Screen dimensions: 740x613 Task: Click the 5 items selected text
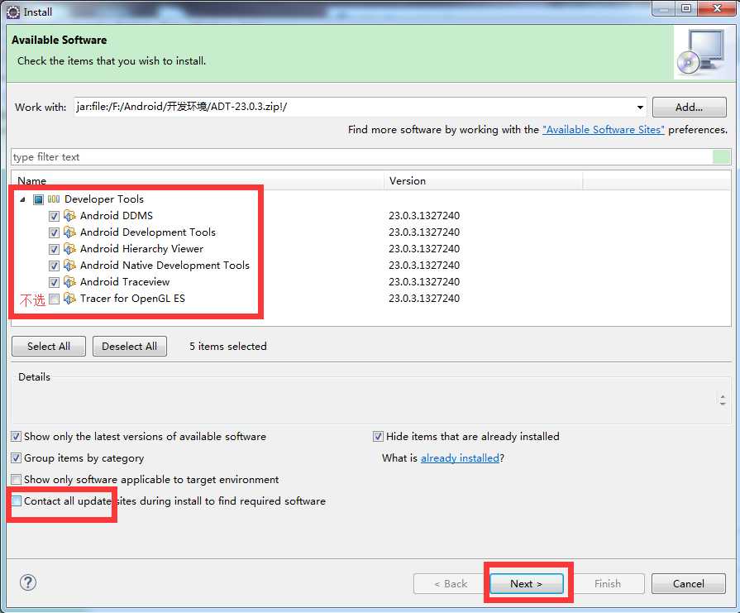[228, 346]
